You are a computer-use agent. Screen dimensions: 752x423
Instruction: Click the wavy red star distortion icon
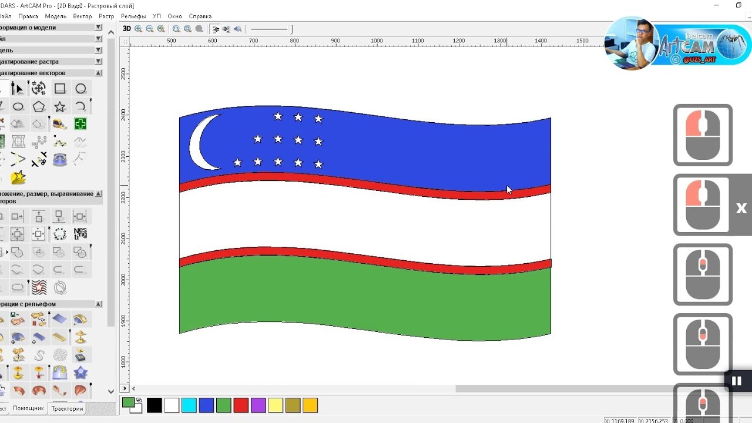pos(39,287)
